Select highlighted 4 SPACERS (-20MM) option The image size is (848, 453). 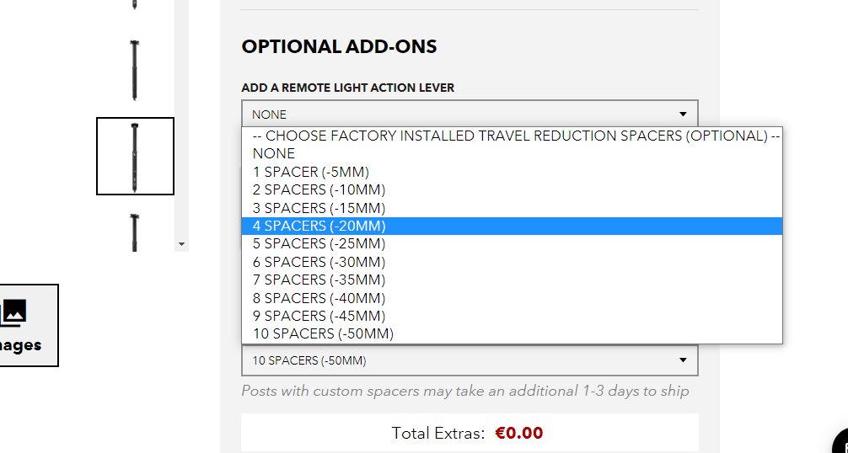[x=319, y=226]
